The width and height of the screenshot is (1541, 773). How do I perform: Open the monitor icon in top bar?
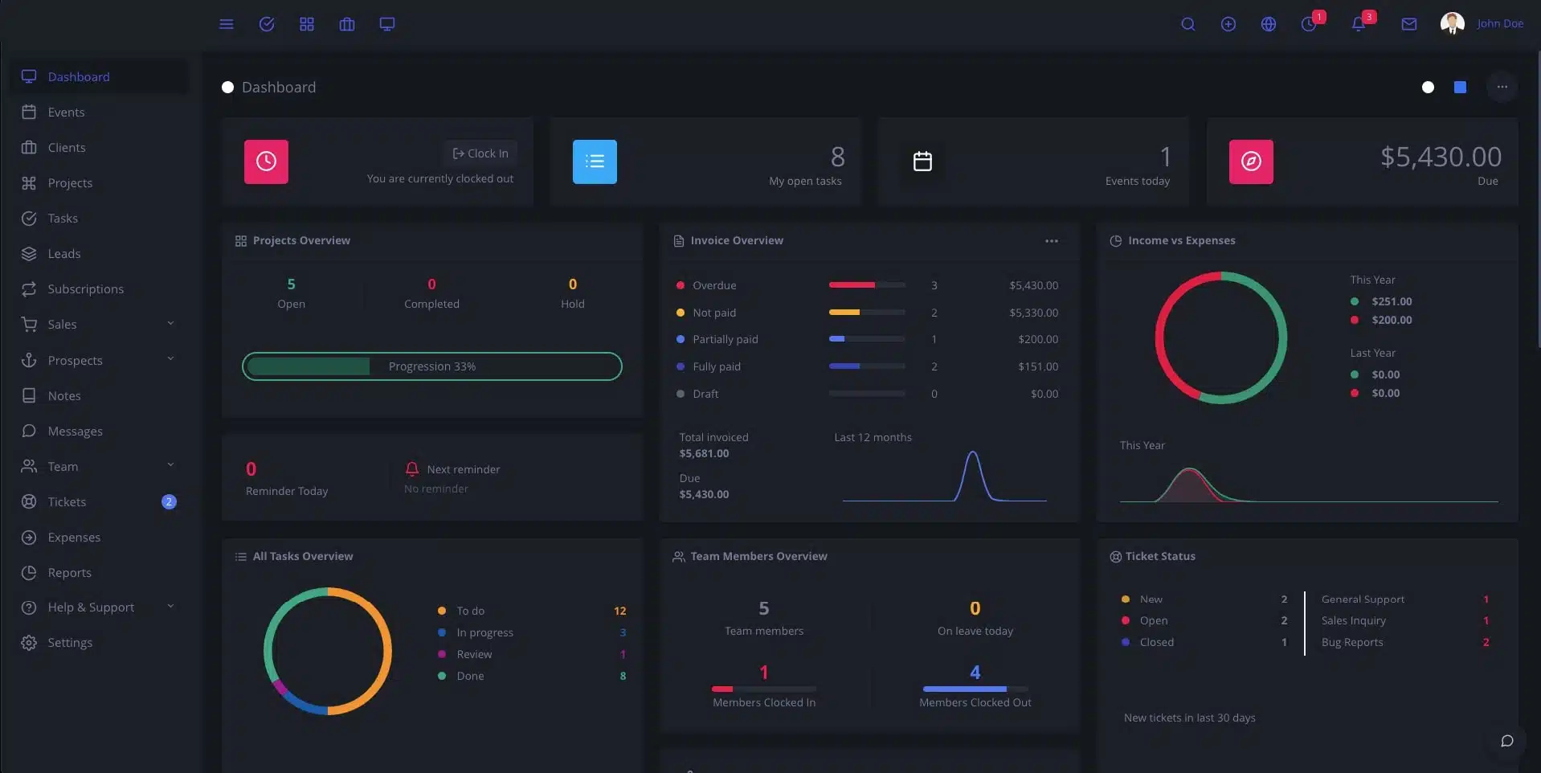387,24
